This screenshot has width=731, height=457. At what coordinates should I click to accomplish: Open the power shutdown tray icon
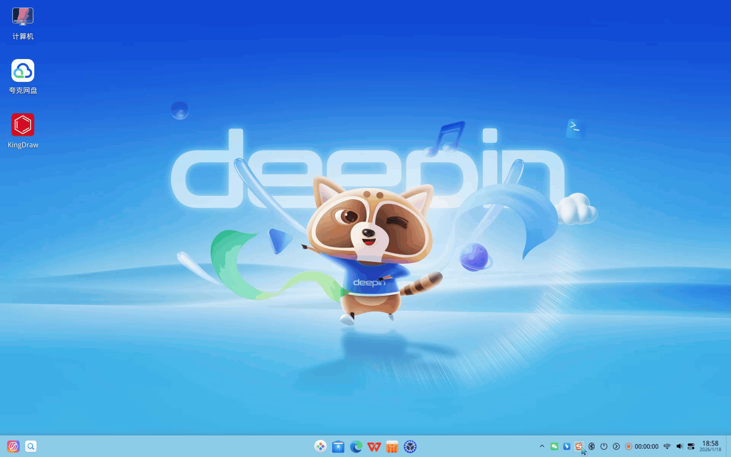point(604,446)
